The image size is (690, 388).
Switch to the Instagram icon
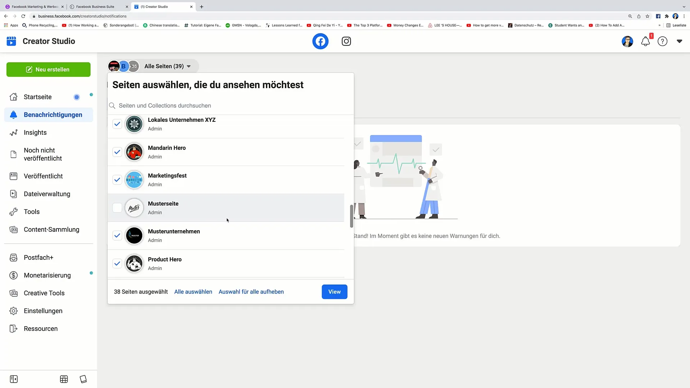[x=346, y=41]
